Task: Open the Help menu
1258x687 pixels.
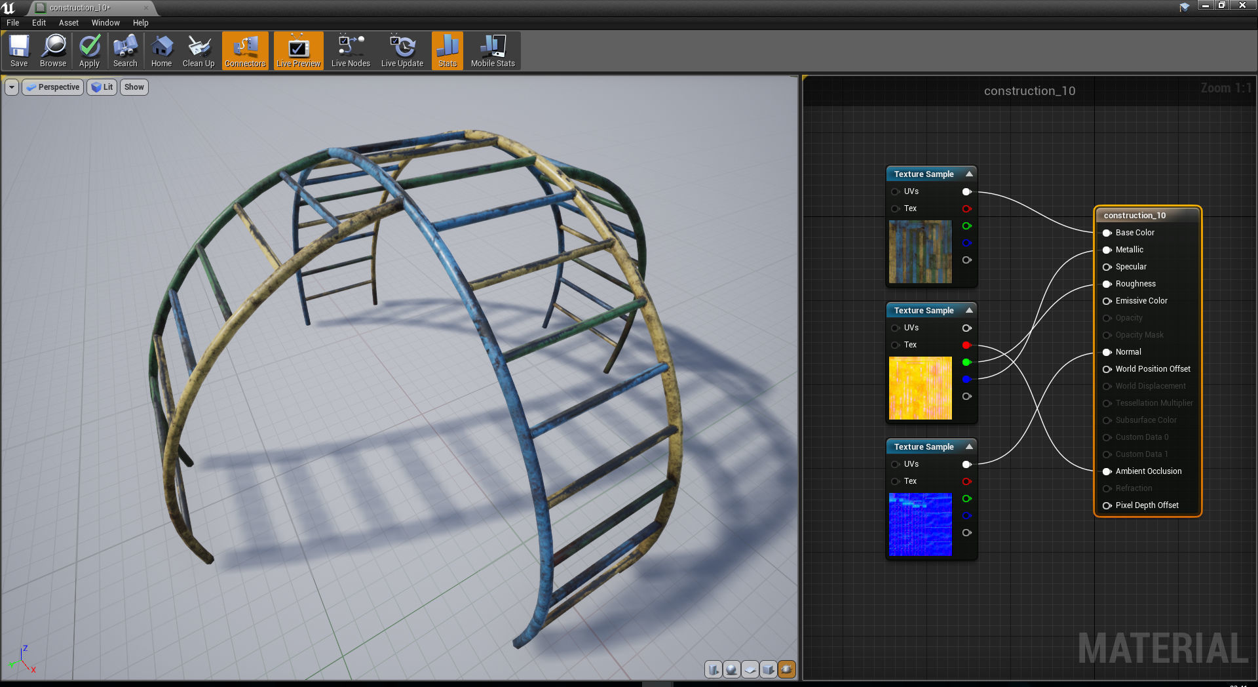Action: click(141, 22)
